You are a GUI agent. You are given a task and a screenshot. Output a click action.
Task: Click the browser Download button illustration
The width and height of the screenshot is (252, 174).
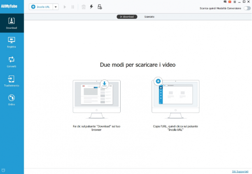pos(97,99)
